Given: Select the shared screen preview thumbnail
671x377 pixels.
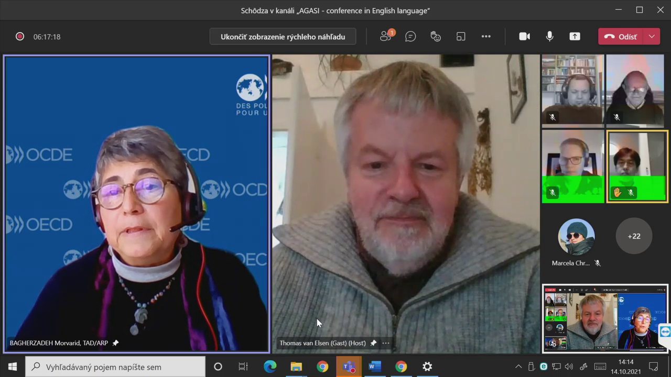Looking at the screenshot, I should (605, 318).
